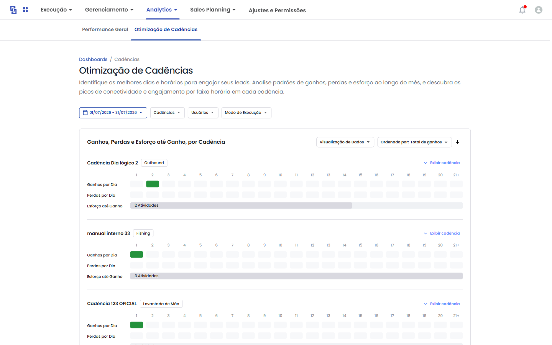Open notifications bell icon
This screenshot has height=345, width=552.
522,10
